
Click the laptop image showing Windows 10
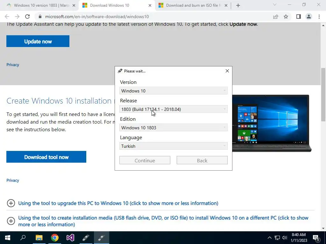pyautogui.click(x=272, y=123)
